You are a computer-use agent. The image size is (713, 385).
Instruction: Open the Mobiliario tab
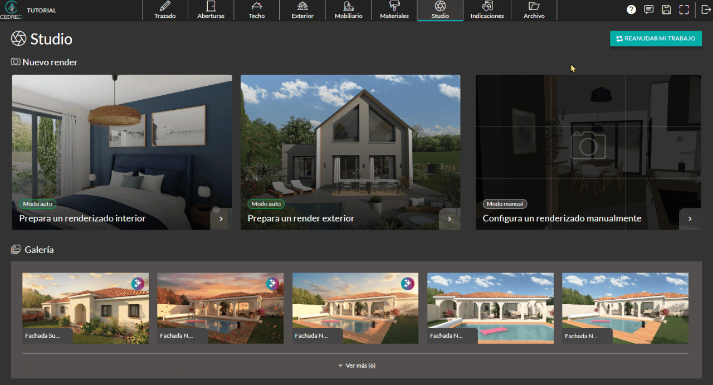[348, 11]
